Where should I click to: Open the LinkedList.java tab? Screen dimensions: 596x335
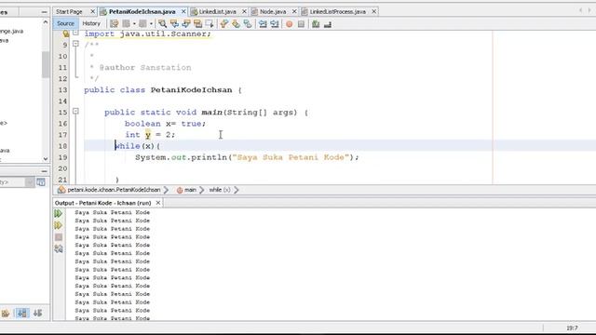point(217,12)
